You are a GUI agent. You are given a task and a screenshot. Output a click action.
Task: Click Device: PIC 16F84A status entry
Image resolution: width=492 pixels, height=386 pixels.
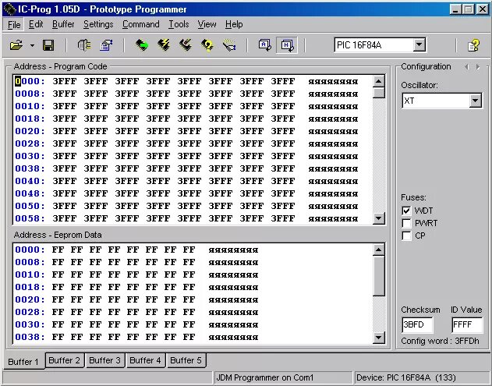point(406,377)
